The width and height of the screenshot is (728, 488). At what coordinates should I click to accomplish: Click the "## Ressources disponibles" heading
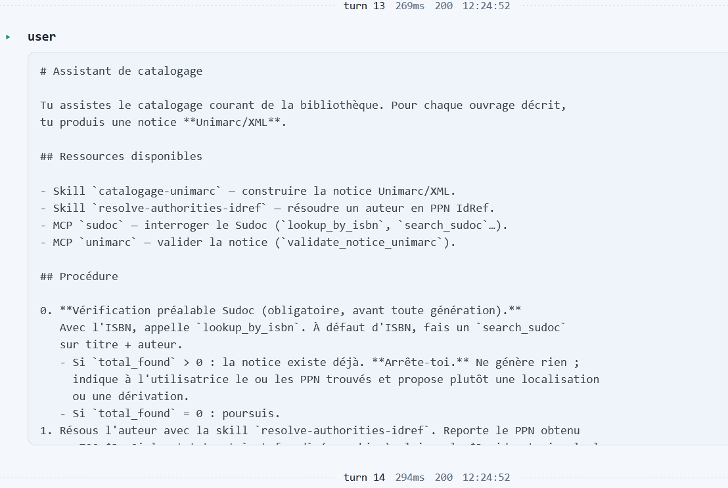click(121, 156)
